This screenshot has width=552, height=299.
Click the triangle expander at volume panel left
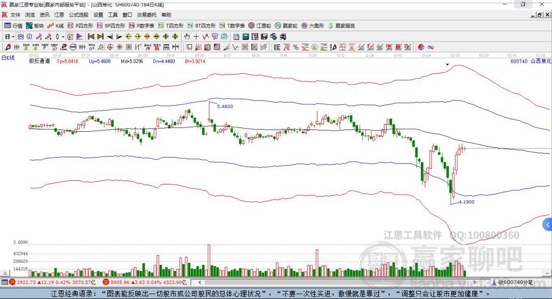5,273
